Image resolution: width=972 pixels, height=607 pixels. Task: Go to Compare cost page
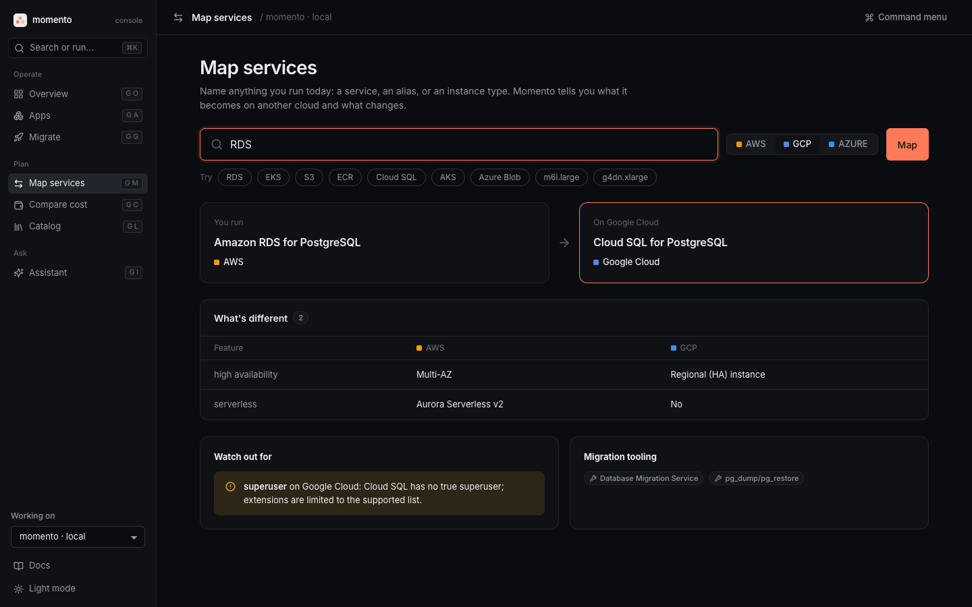78,205
